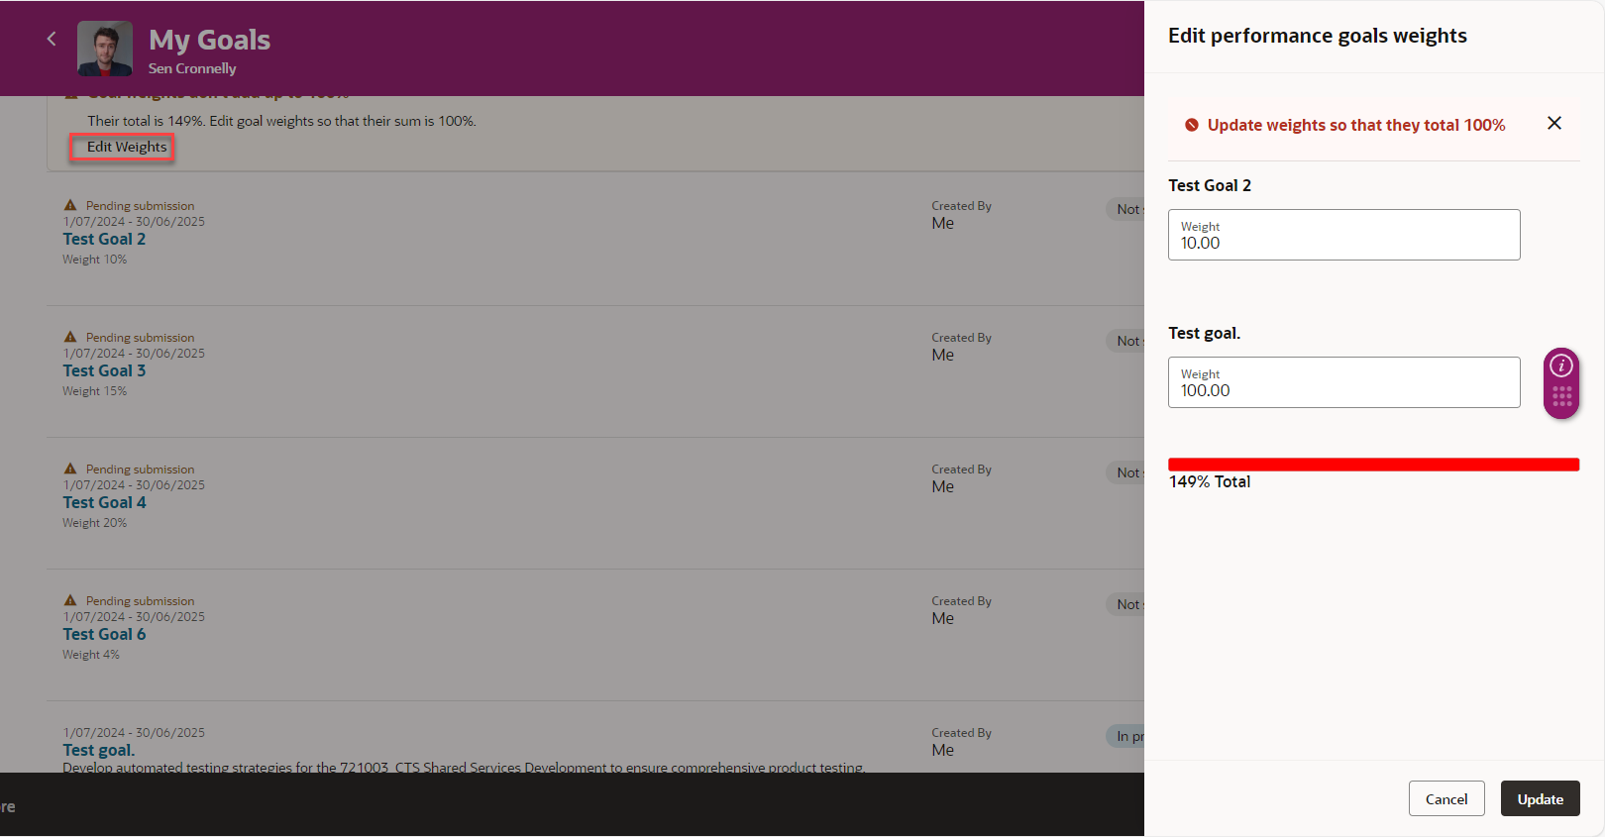
Task: Click the dots grid on the floating pill
Action: click(x=1561, y=397)
